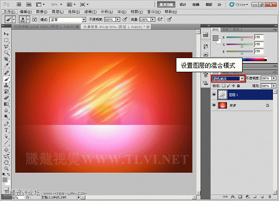The height and width of the screenshot is (201, 279).
Task: Select the Pen tool
Action: coord(6,124)
